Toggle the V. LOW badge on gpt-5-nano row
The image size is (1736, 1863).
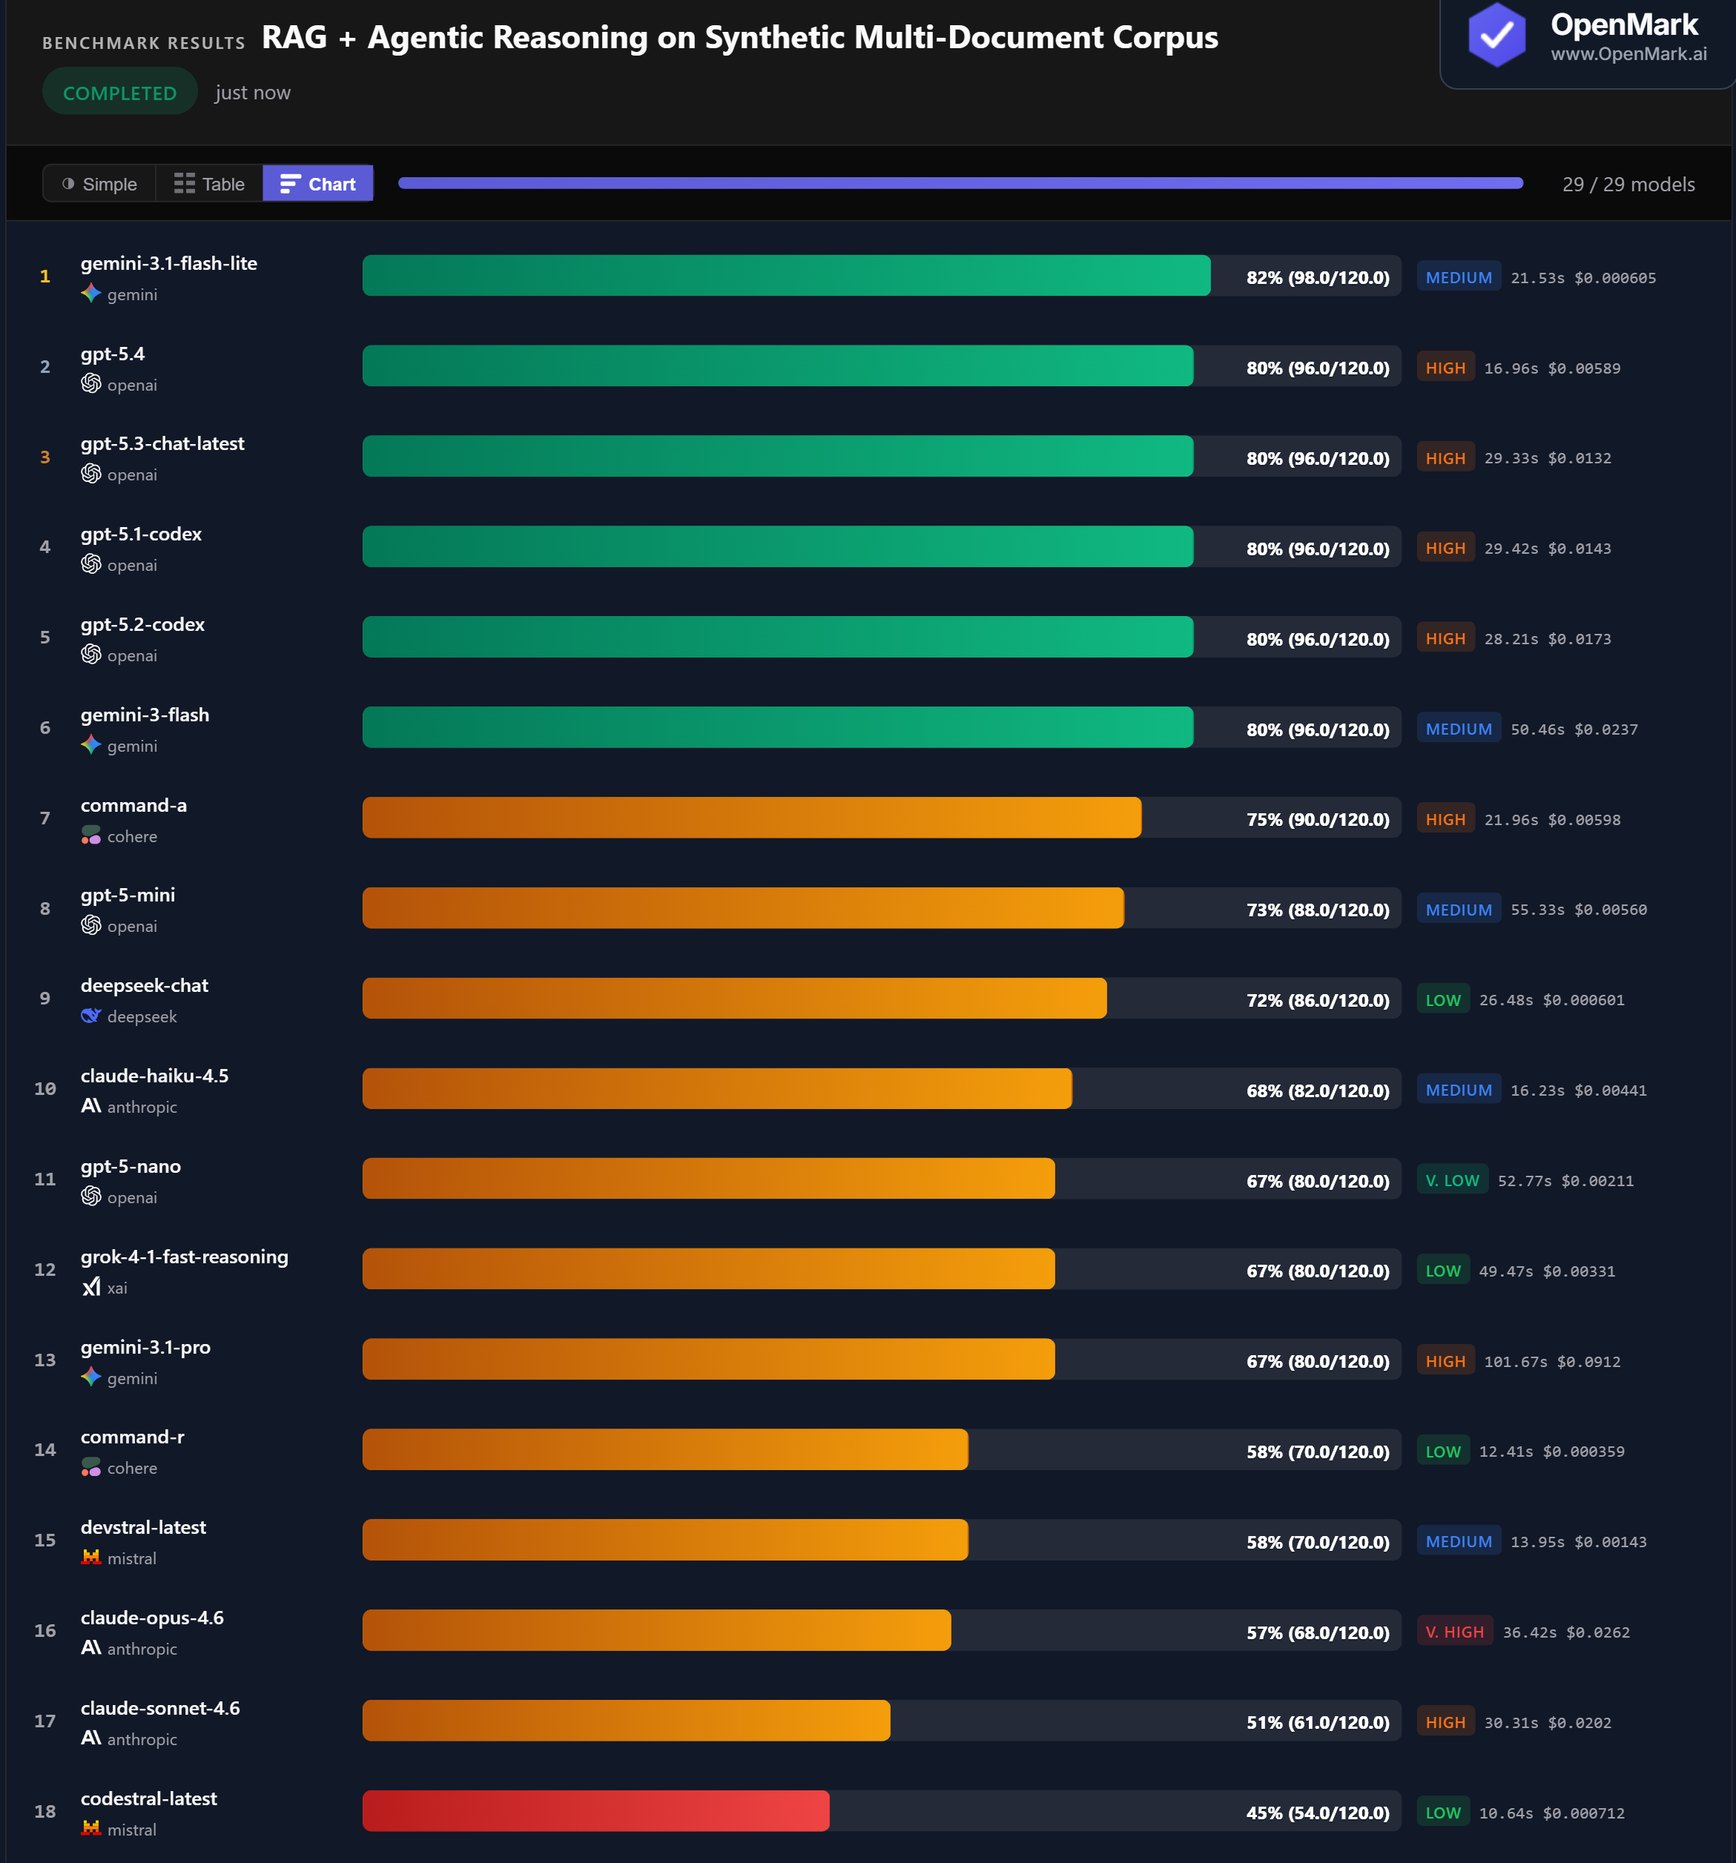[1452, 1179]
